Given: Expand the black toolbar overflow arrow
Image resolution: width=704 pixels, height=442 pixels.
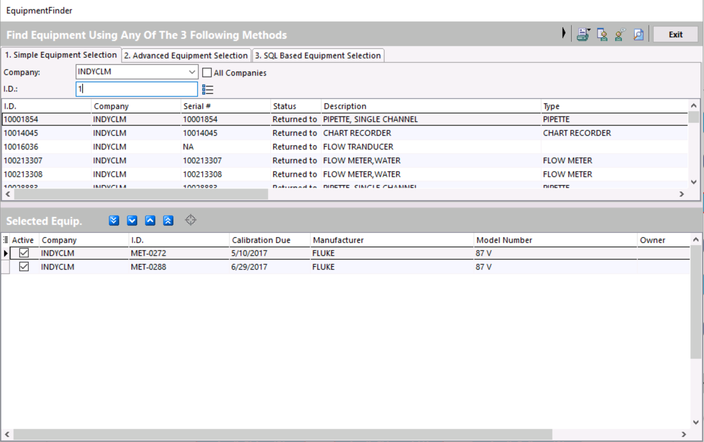Looking at the screenshot, I should pos(563,33).
